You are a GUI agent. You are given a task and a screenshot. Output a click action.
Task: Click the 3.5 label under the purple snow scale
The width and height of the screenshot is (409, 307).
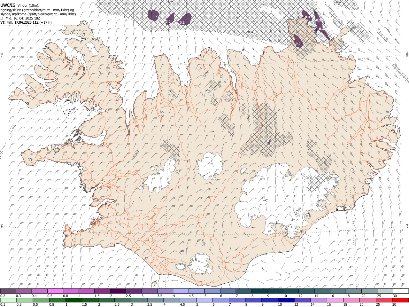pos(160,296)
